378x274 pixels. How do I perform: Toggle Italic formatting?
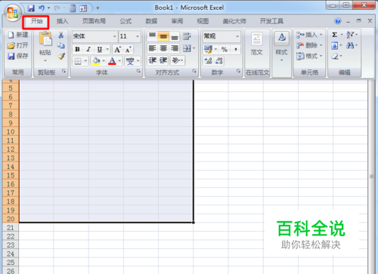pyautogui.click(x=88, y=49)
